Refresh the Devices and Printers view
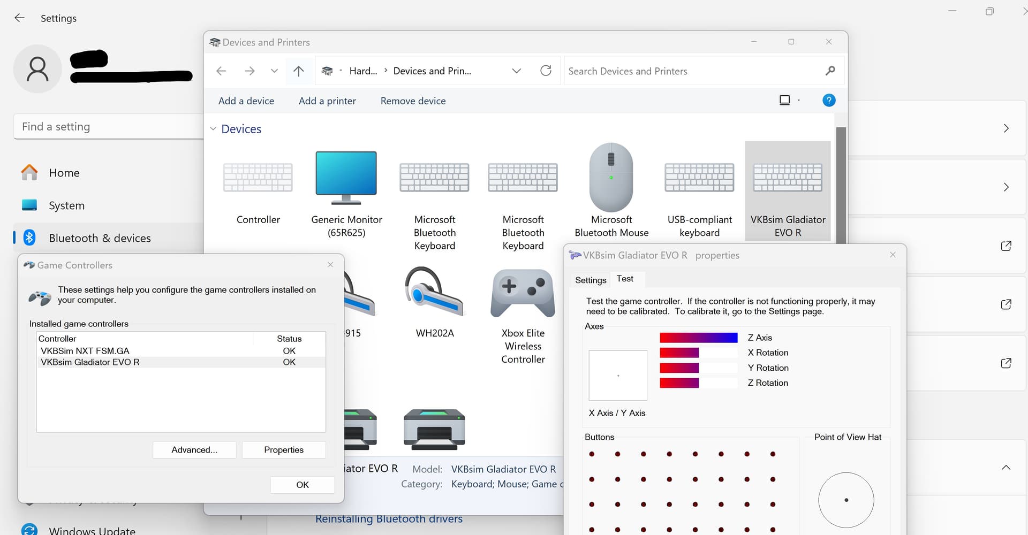This screenshot has height=535, width=1028. click(x=546, y=71)
